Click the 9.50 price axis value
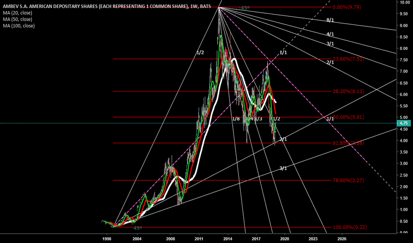The height and width of the screenshot is (243, 413). click(x=405, y=14)
